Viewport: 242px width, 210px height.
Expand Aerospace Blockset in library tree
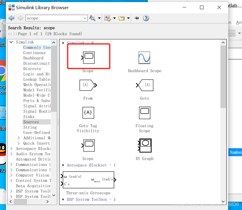point(11,148)
